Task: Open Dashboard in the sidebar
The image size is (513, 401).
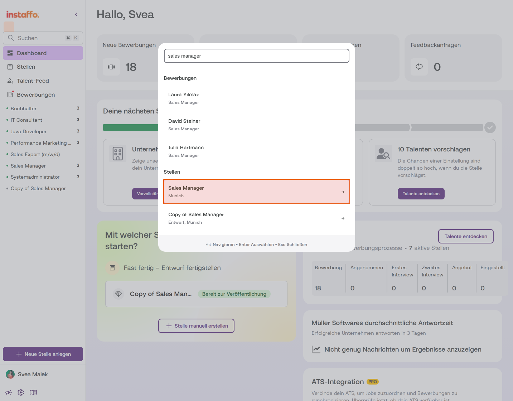Action: (x=43, y=53)
